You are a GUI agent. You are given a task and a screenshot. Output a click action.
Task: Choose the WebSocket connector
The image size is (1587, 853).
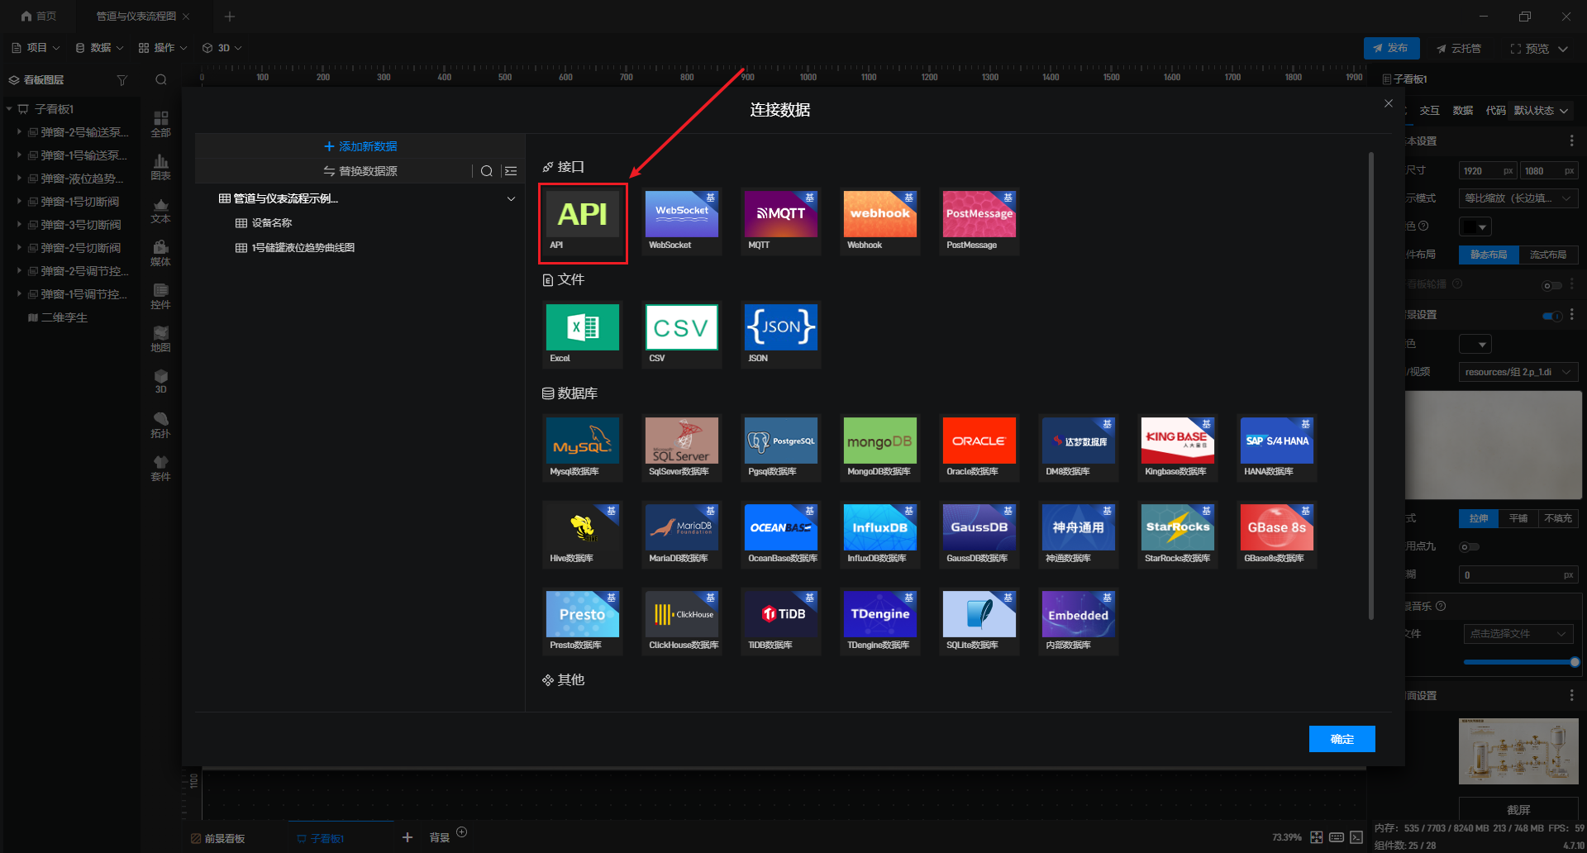682,222
